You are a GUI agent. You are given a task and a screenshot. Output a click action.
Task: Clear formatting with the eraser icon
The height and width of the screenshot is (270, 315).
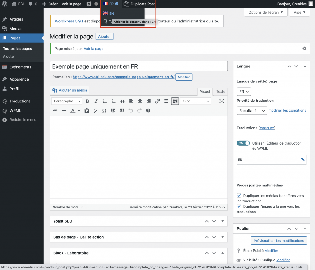pyautogui.click(x=95, y=110)
